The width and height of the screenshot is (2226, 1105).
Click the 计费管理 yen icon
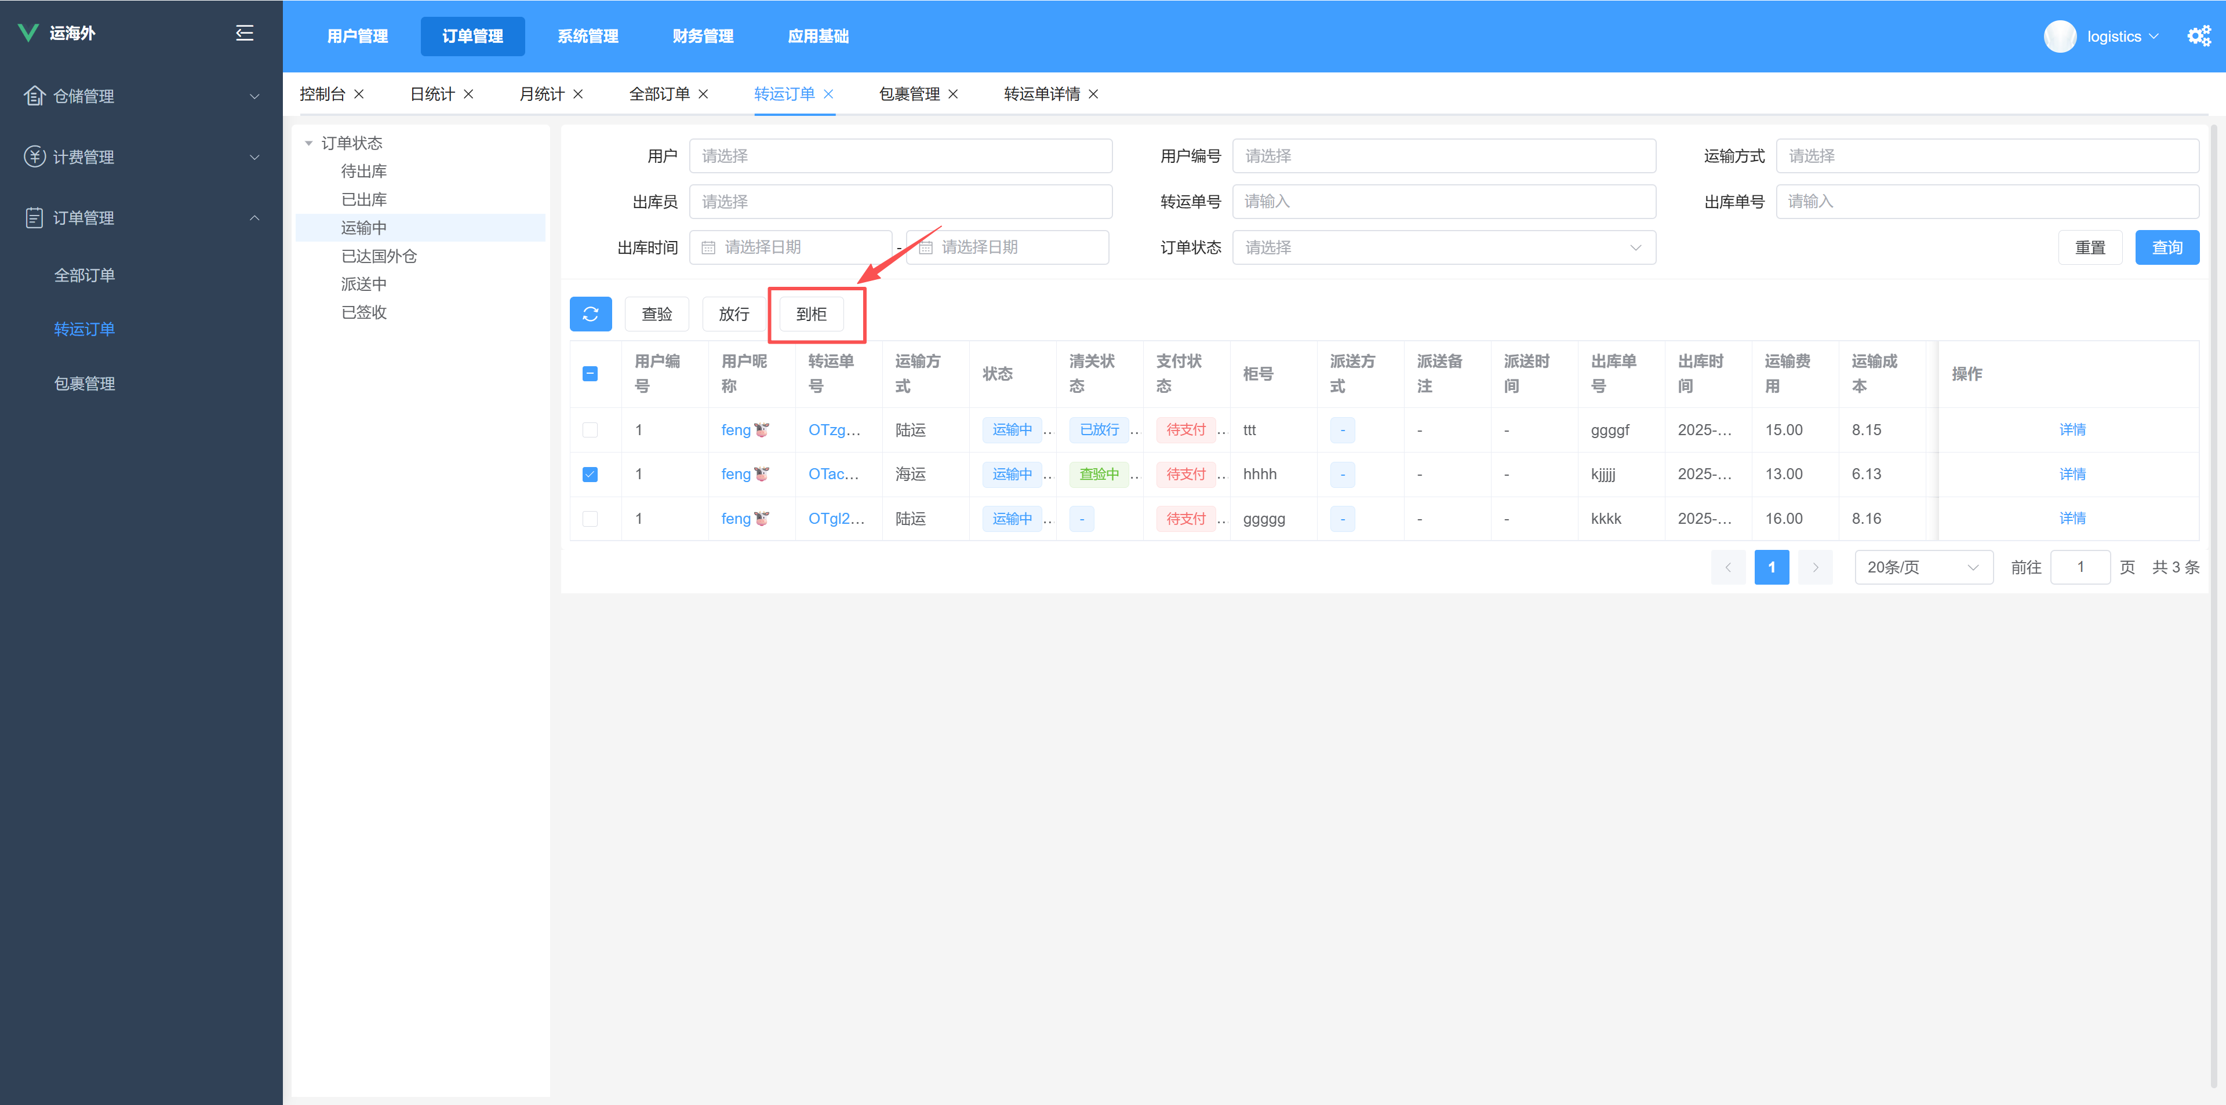[x=34, y=156]
